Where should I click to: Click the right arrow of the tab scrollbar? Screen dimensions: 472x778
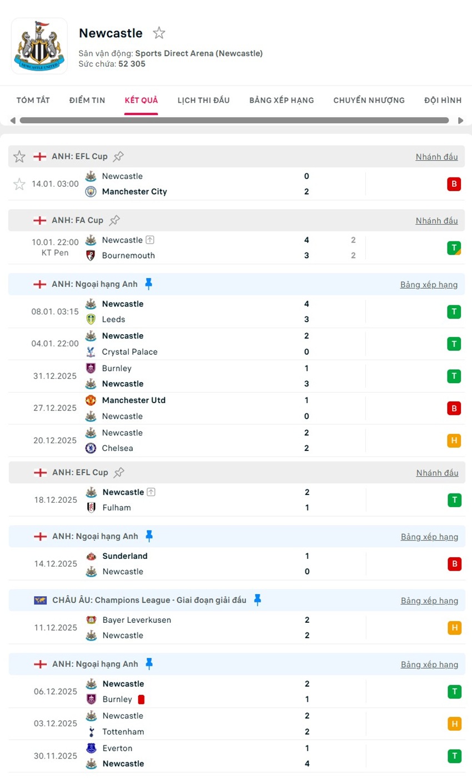461,120
